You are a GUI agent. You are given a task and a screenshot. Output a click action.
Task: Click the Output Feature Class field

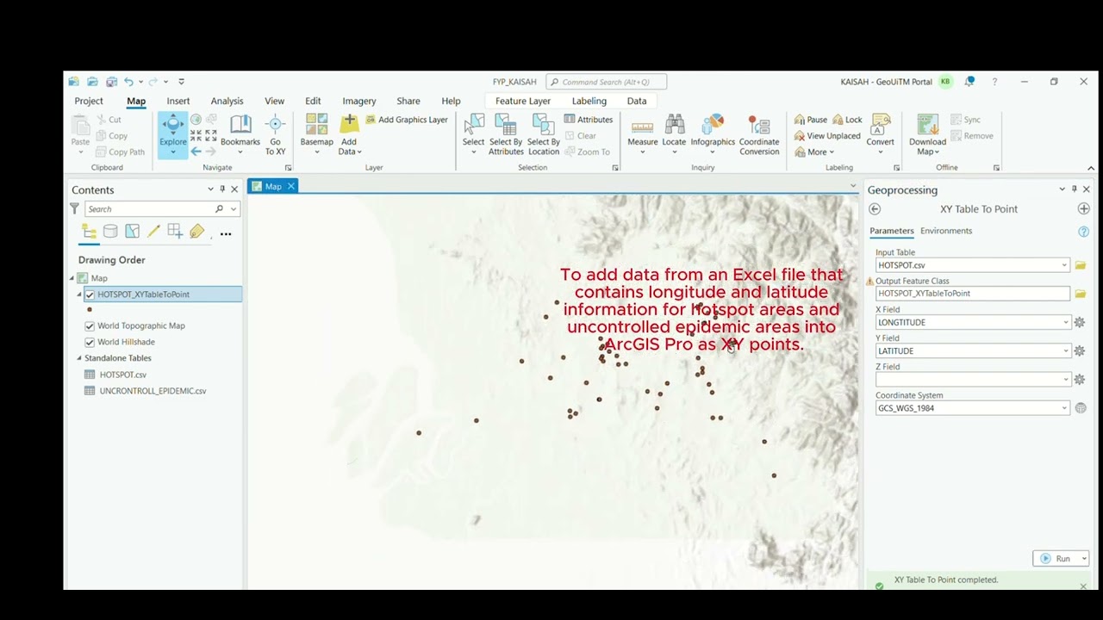tap(972, 294)
